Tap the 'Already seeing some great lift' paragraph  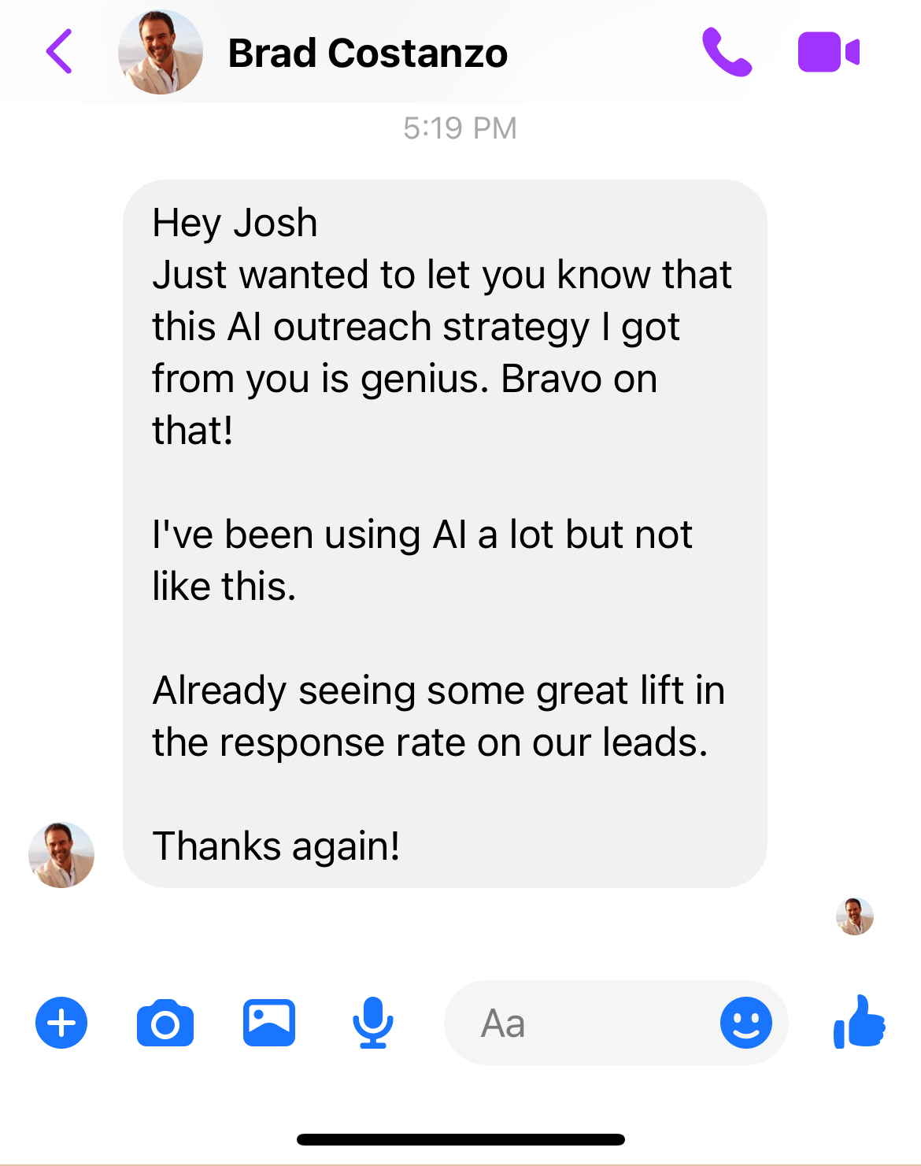[438, 716]
